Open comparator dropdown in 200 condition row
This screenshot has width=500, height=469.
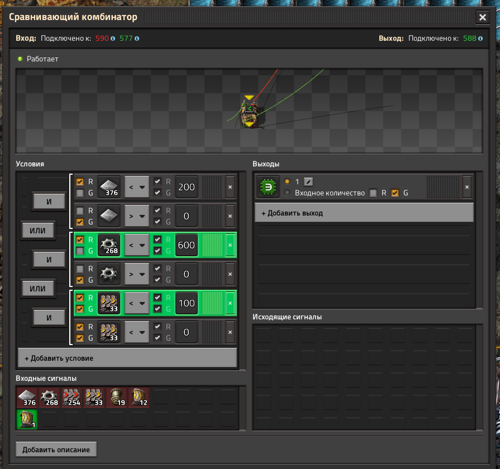click(x=137, y=187)
